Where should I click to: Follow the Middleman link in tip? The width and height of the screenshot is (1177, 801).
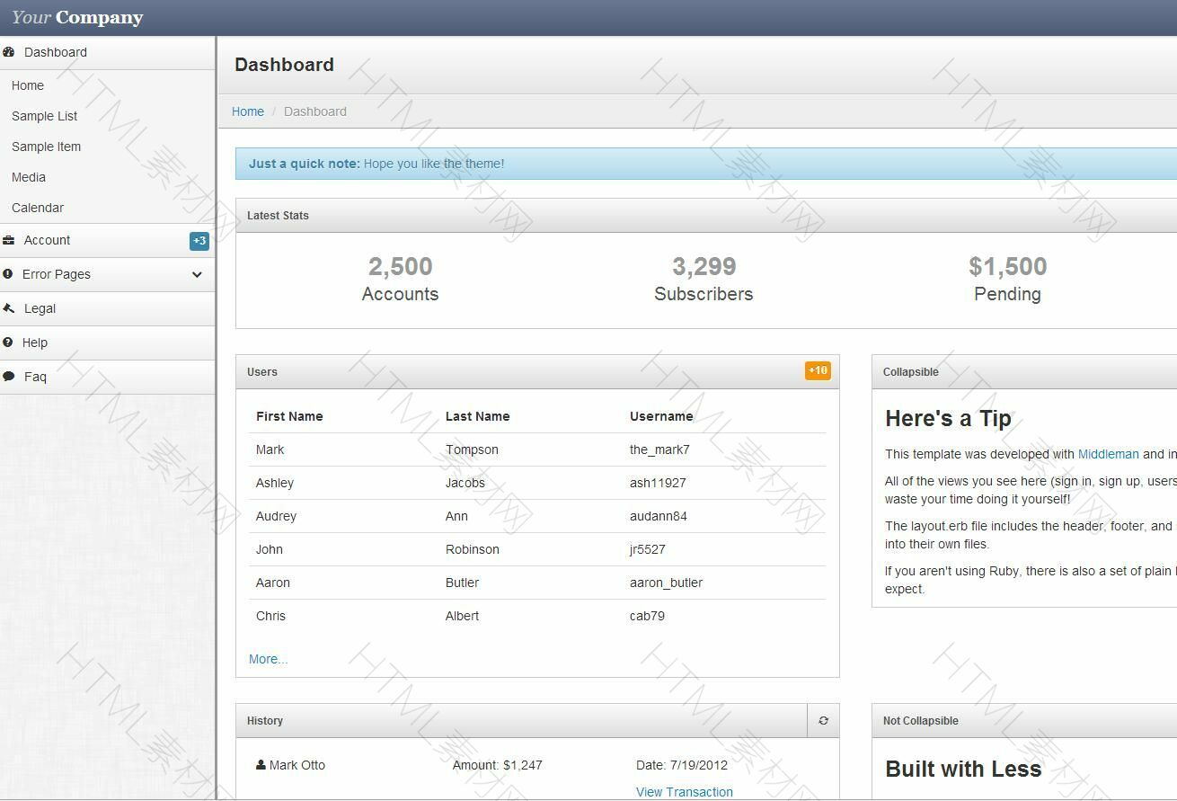[1108, 454]
